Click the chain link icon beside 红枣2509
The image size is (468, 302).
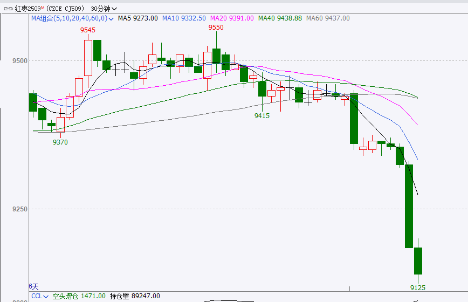coord(8,9)
